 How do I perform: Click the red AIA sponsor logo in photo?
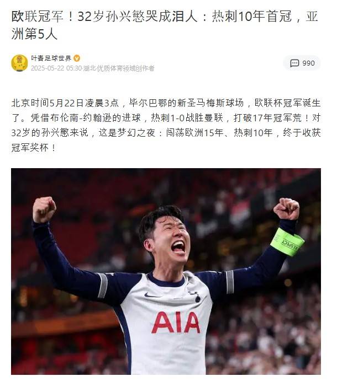click(x=176, y=322)
